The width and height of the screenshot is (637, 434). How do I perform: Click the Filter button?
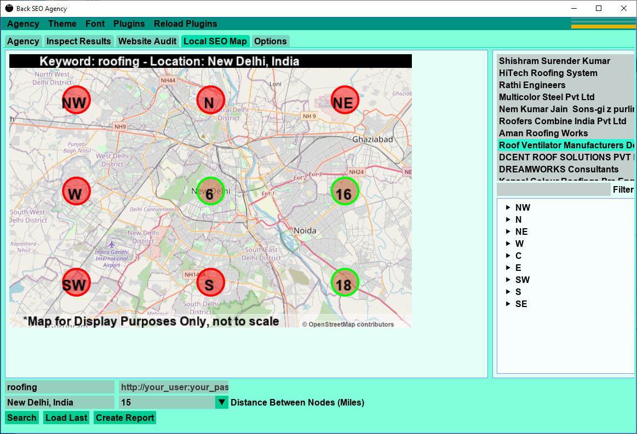point(623,189)
